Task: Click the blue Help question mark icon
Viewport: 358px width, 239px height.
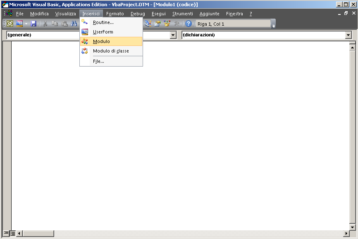Action: pyautogui.click(x=189, y=24)
